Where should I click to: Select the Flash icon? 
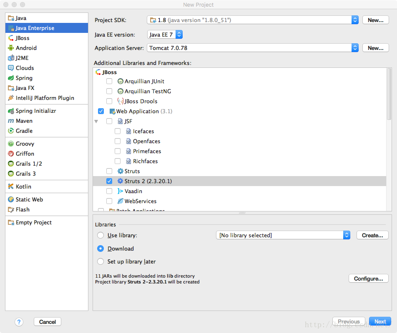point(11,210)
